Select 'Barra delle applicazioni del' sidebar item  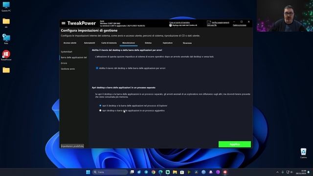pos(74,58)
